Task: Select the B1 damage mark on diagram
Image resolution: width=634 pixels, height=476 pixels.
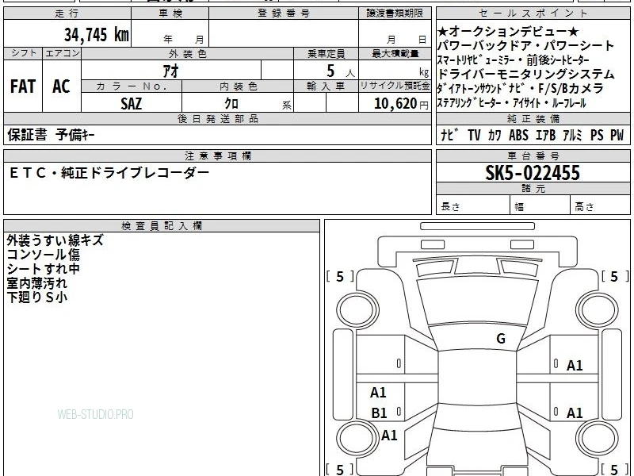Action: pos(379,413)
